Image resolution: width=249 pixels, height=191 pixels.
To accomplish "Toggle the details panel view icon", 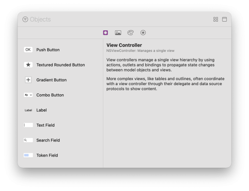I will point(225,20).
